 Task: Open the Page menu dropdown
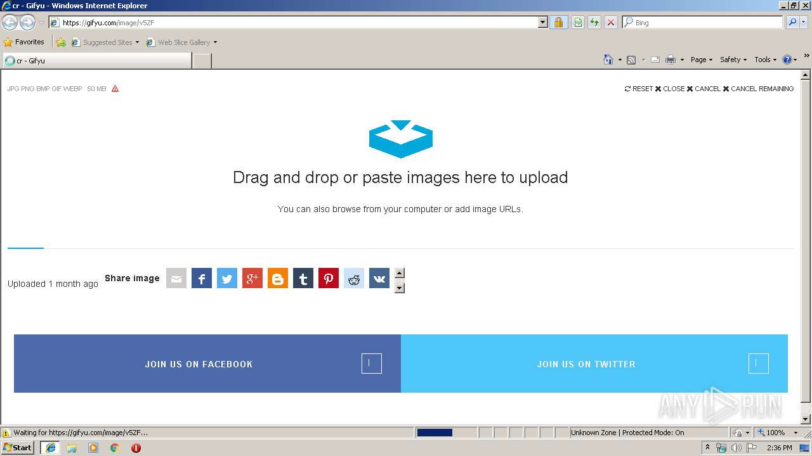click(x=701, y=60)
